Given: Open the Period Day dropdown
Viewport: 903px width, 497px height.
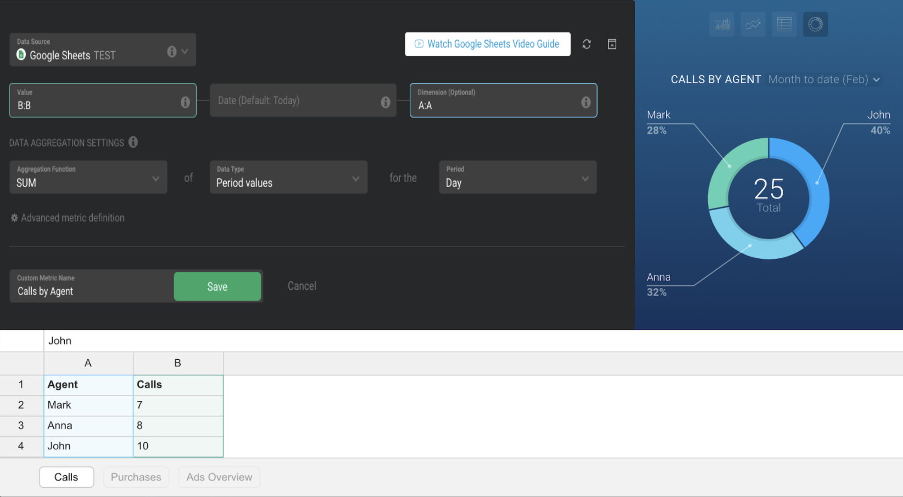Looking at the screenshot, I should click(x=518, y=177).
